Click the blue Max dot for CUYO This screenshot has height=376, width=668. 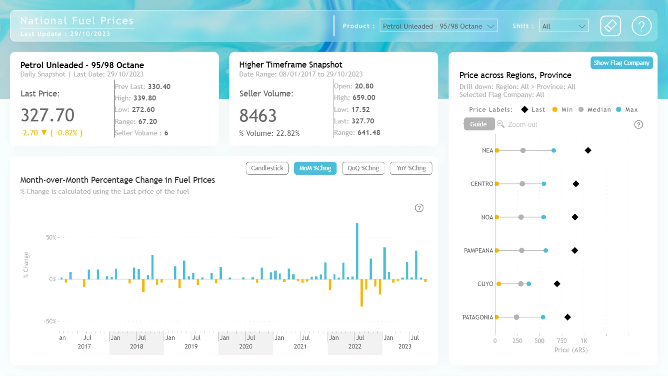click(529, 284)
